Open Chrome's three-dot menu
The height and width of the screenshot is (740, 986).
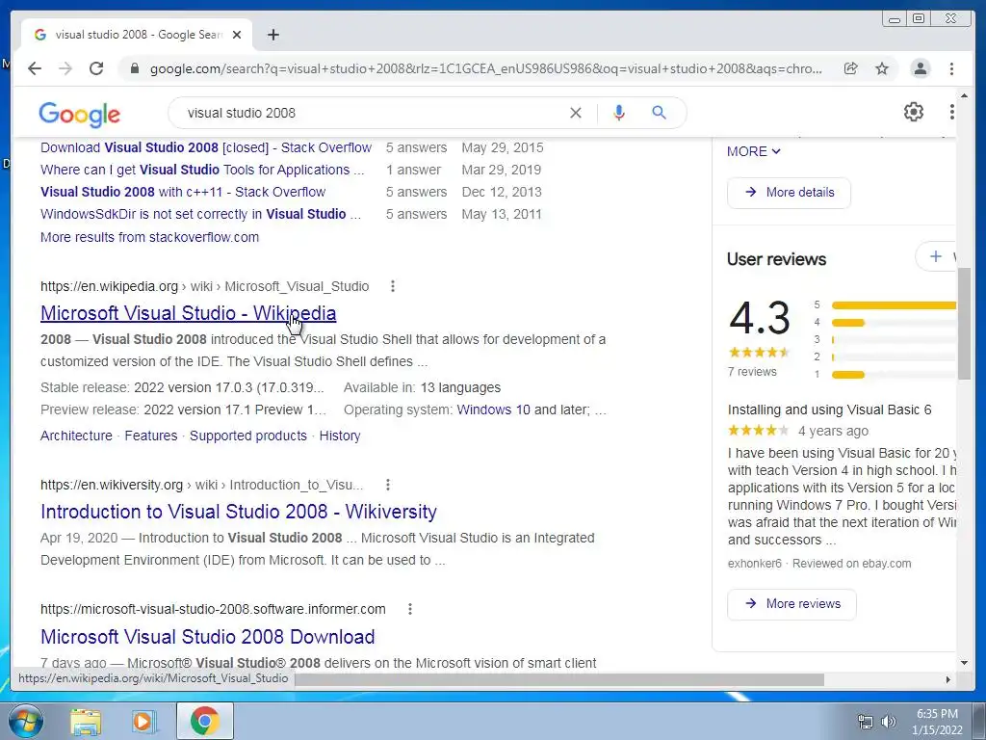[951, 68]
